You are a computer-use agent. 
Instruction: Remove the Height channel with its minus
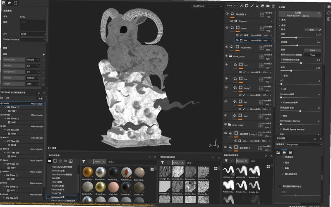(x=43, y=84)
